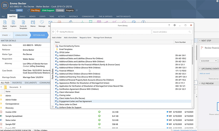Collapse the NEXT STEP panel
The width and height of the screenshot is (219, 131).
point(200,40)
